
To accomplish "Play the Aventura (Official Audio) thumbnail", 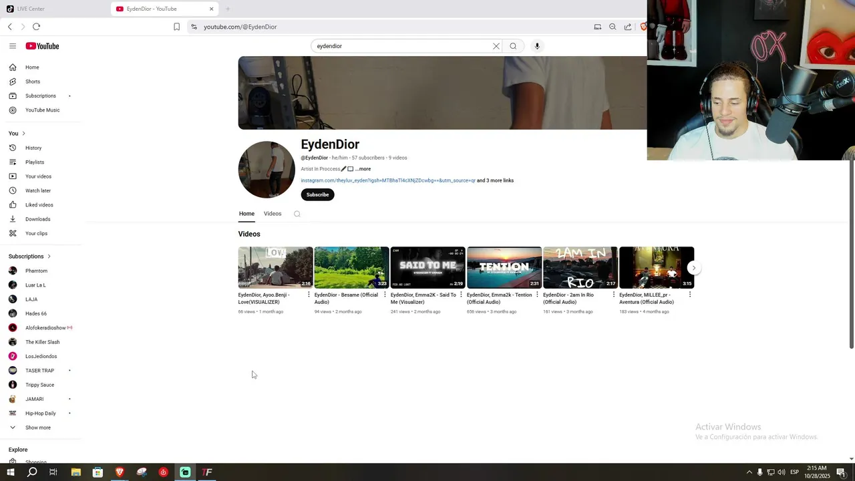I will (x=657, y=268).
